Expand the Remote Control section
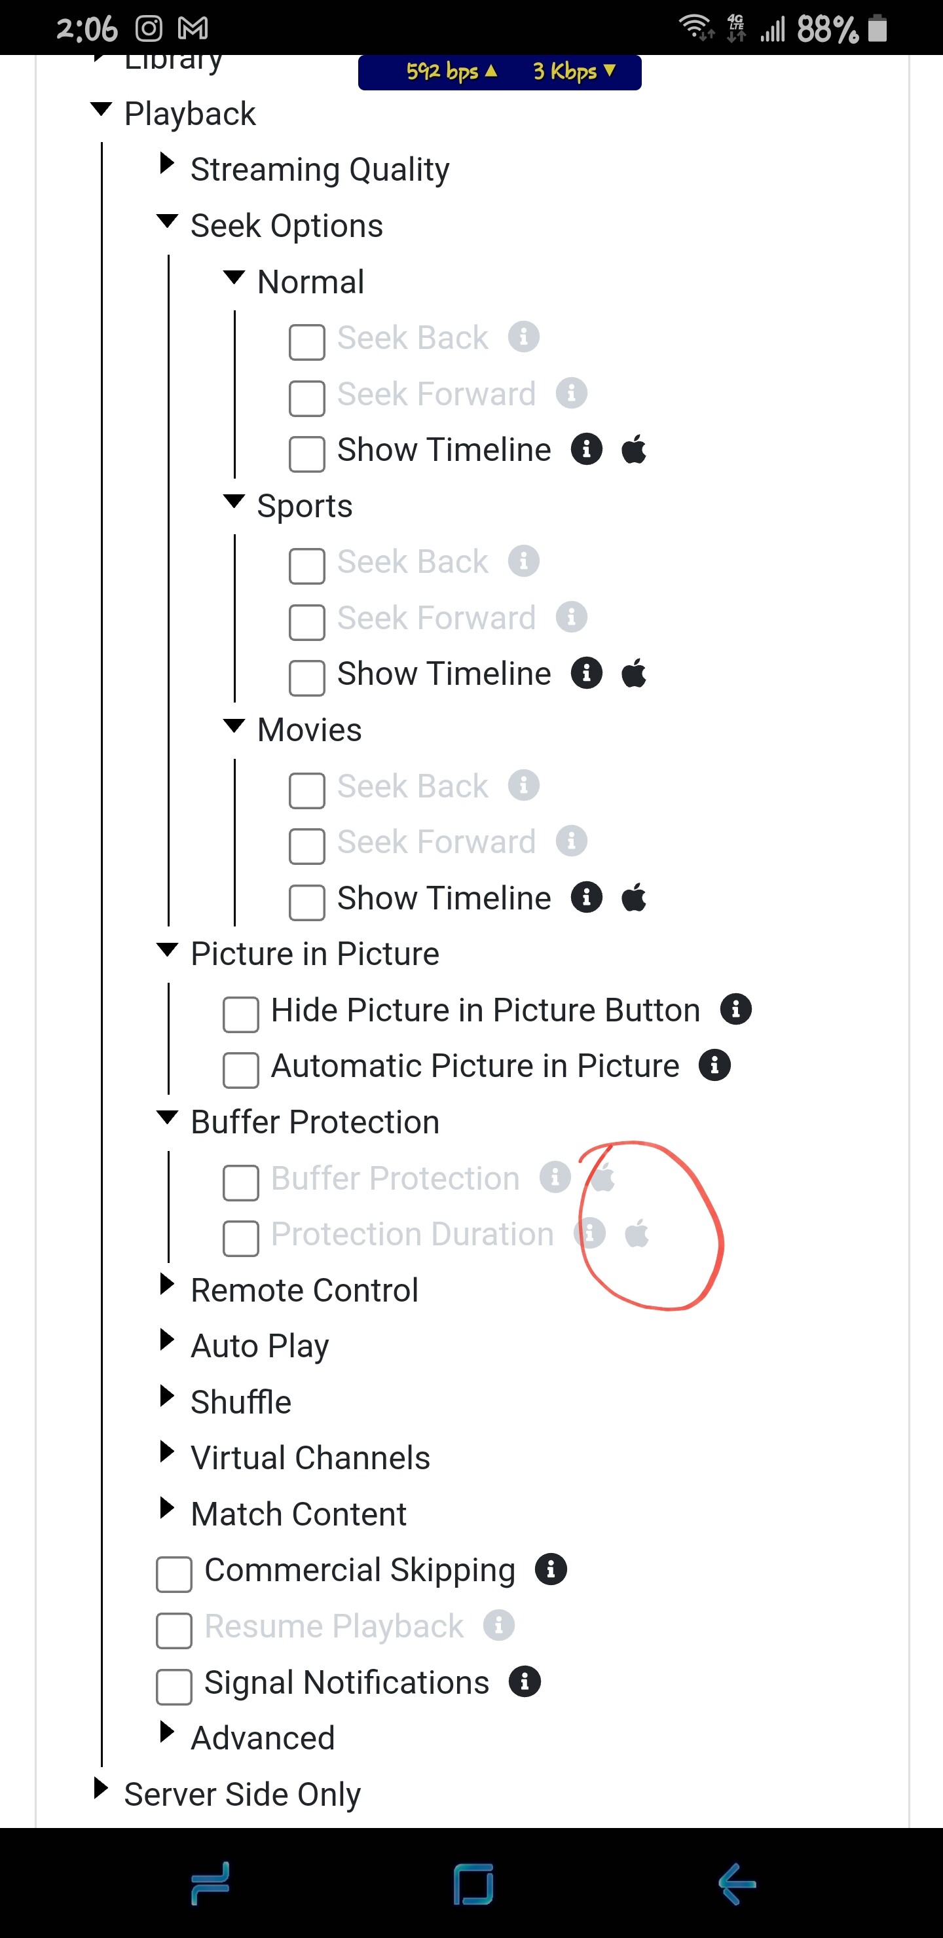943x1938 pixels. (168, 1284)
